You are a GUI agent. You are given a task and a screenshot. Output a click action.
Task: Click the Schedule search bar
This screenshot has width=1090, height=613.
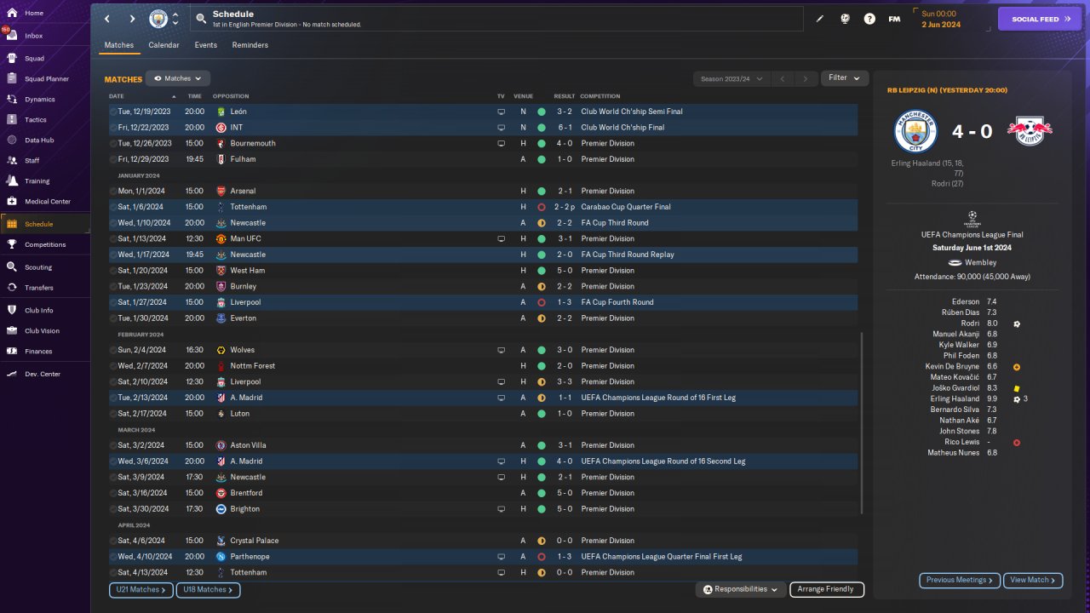[x=496, y=19]
